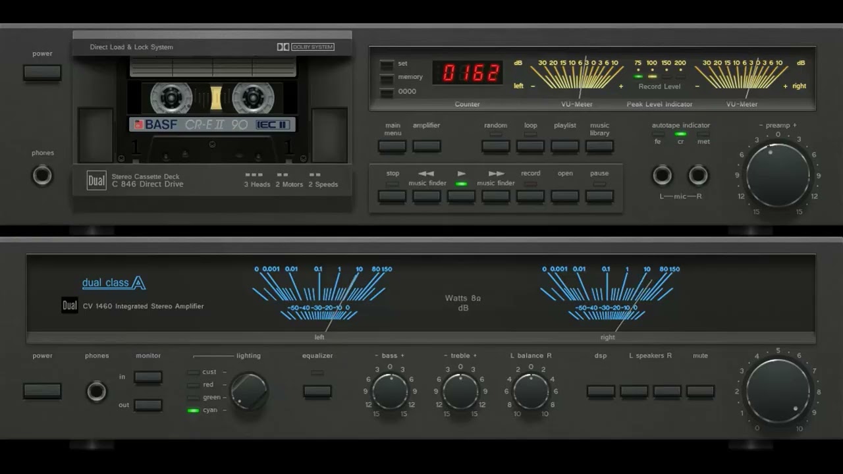Click the left cassette reel
The height and width of the screenshot is (474, 843).
[171, 98]
